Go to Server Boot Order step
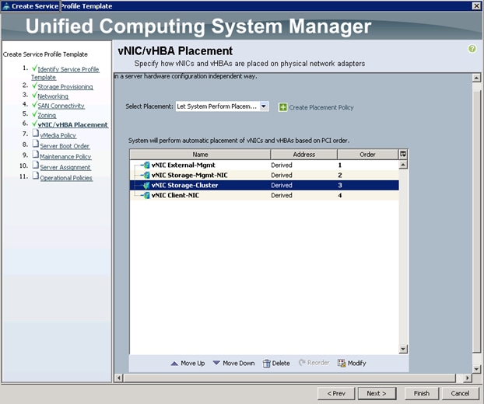 tap(65, 146)
